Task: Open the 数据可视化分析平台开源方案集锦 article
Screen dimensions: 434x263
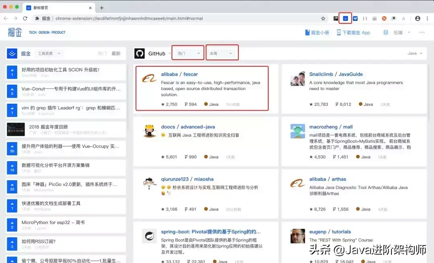Action: [55, 165]
